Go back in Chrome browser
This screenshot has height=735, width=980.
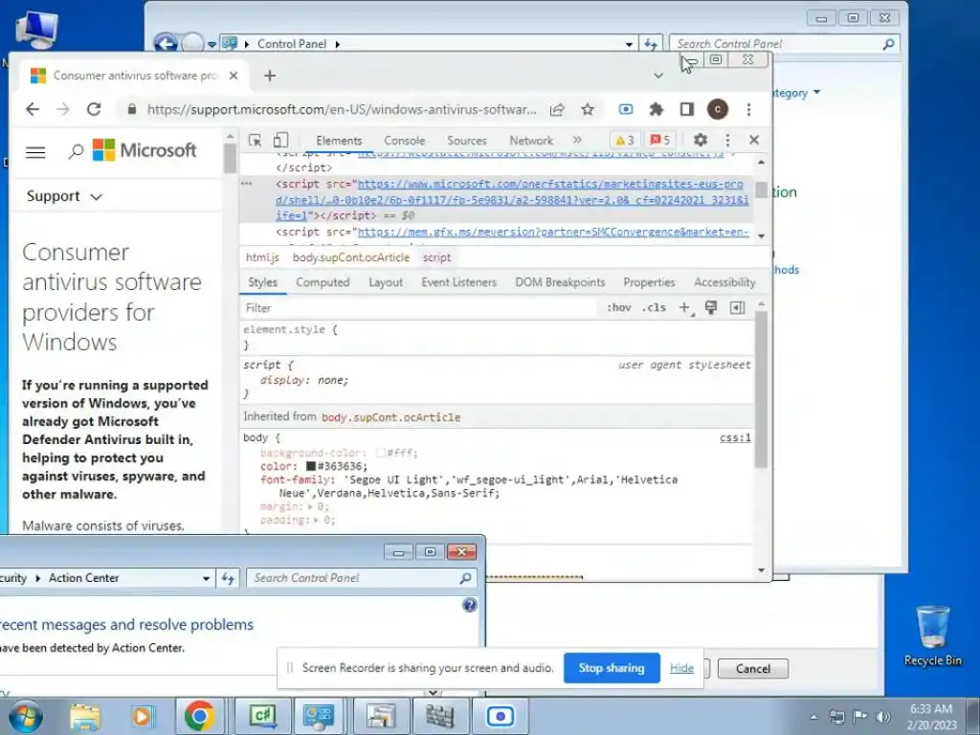pos(33,109)
